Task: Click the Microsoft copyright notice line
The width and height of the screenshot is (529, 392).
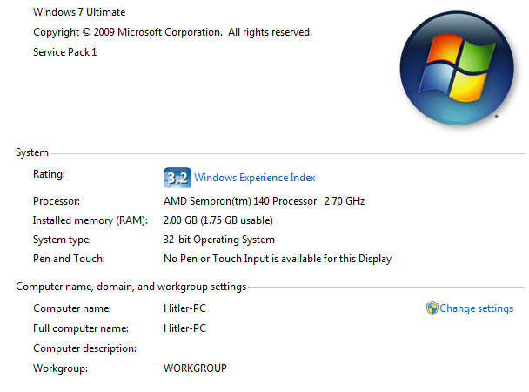Action: (172, 32)
